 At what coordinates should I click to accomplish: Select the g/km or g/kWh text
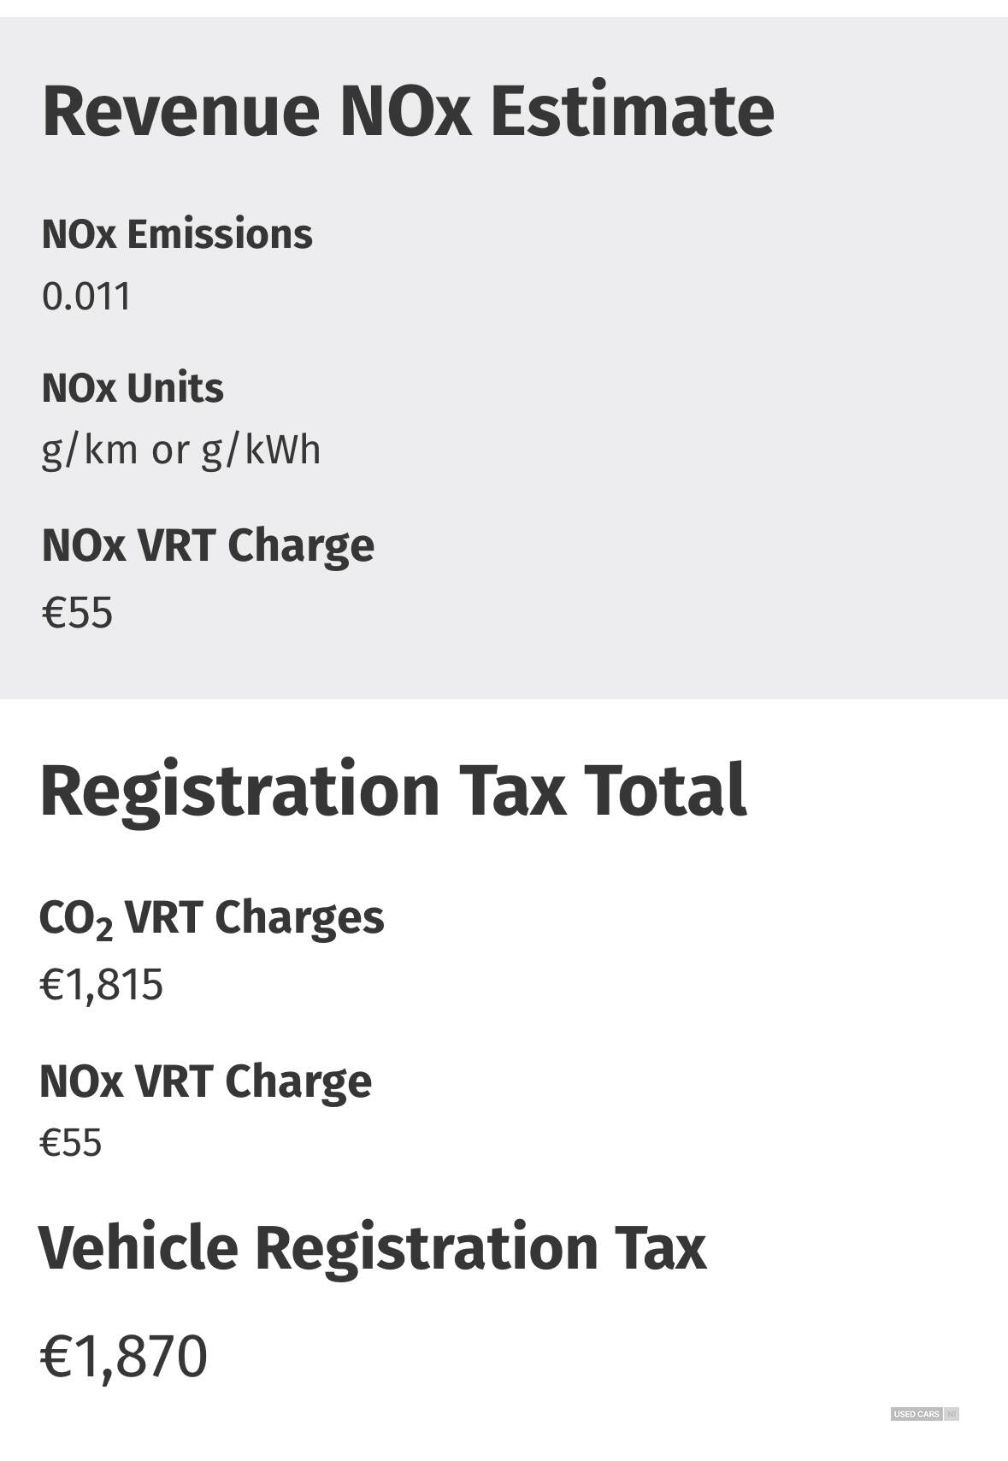181,450
